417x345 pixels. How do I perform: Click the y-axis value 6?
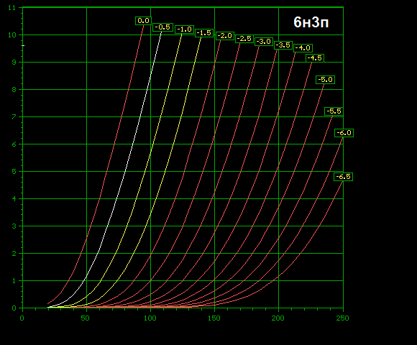tap(14, 144)
